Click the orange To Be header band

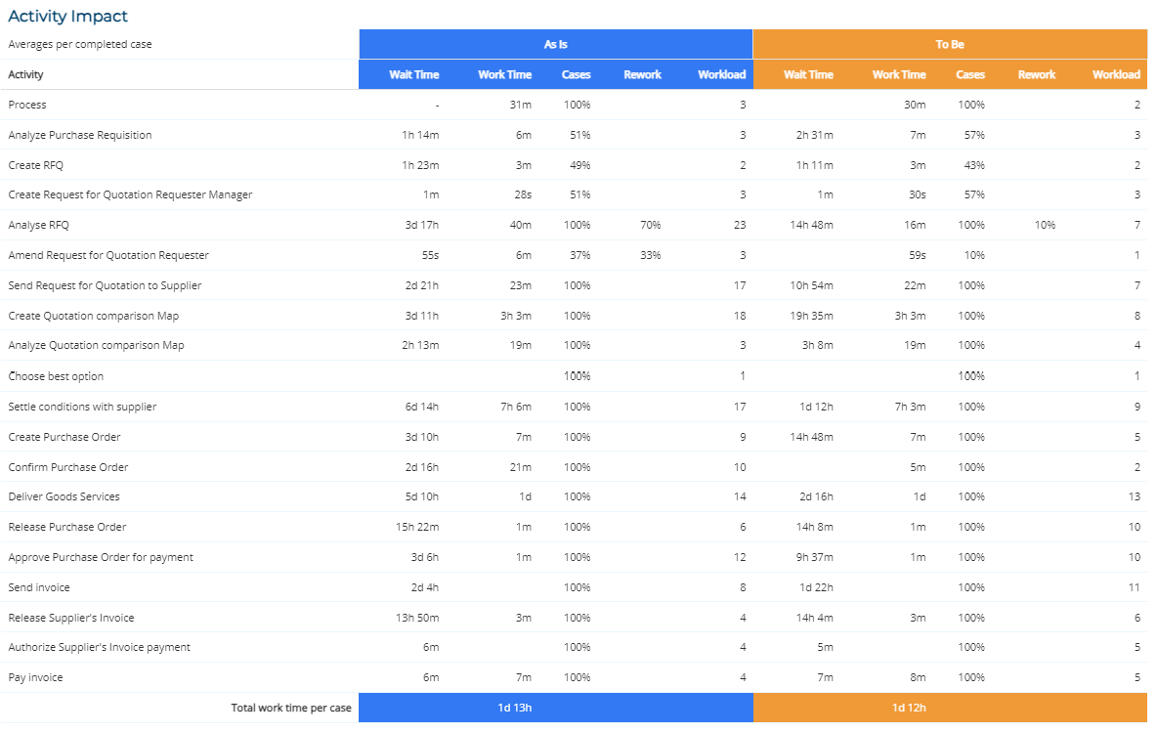coord(949,45)
